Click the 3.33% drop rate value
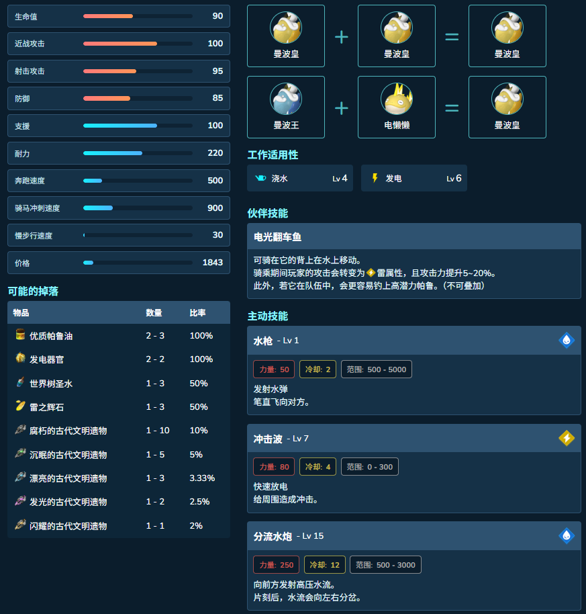Image resolution: width=586 pixels, height=614 pixels. click(x=202, y=478)
